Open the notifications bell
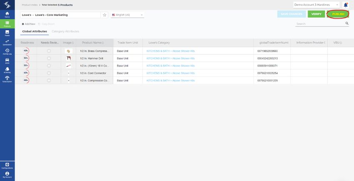 tap(346, 5)
